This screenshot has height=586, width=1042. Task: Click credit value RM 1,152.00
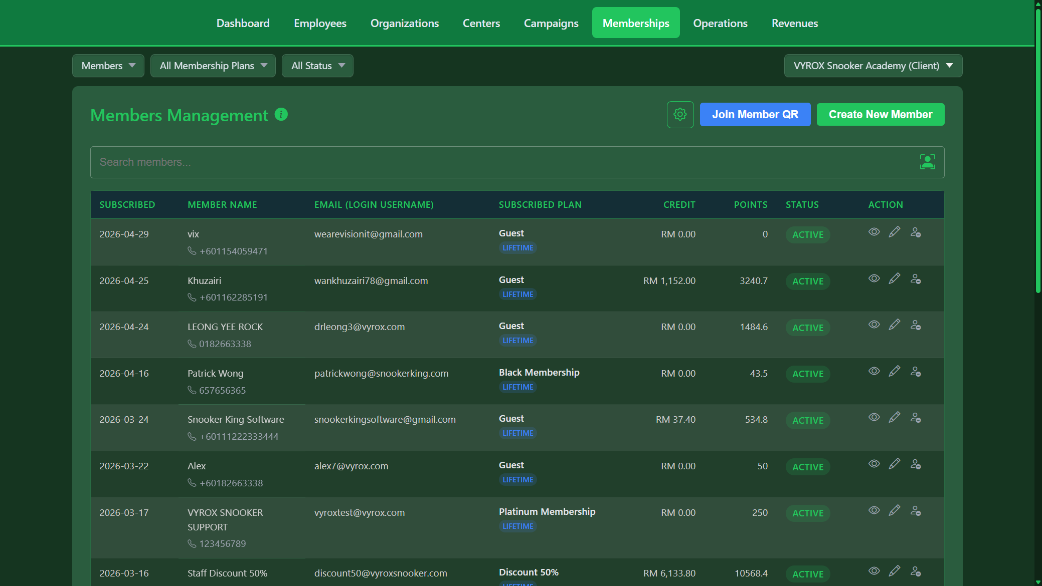point(669,281)
